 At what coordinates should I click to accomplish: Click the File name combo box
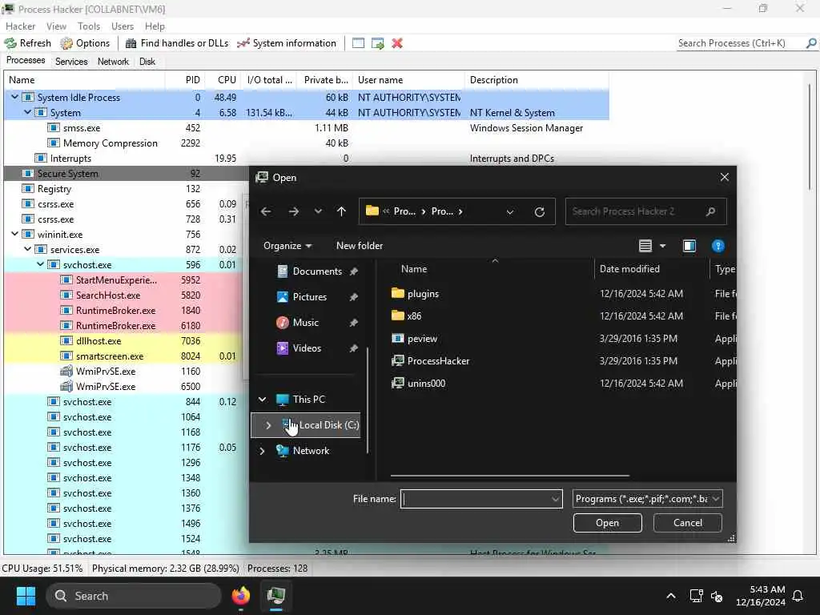(x=481, y=499)
